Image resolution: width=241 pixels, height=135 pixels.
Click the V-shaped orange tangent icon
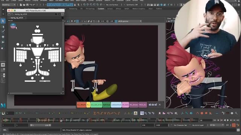click(x=105, y=113)
